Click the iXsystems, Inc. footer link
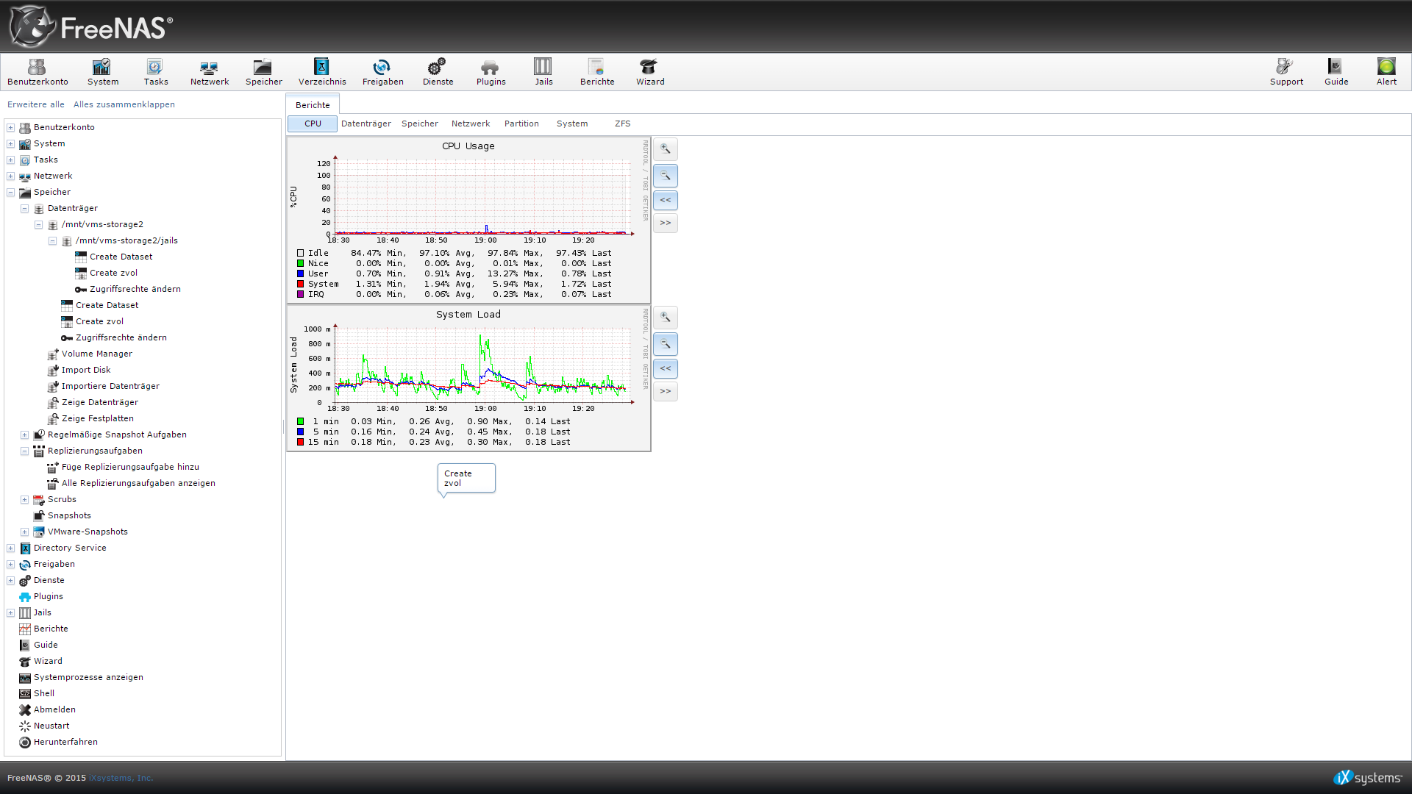This screenshot has height=794, width=1412. (x=121, y=778)
